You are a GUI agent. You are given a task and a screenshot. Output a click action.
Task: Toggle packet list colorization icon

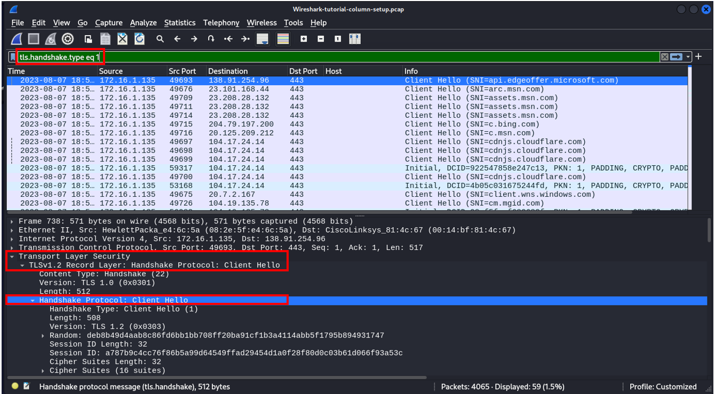pos(283,39)
